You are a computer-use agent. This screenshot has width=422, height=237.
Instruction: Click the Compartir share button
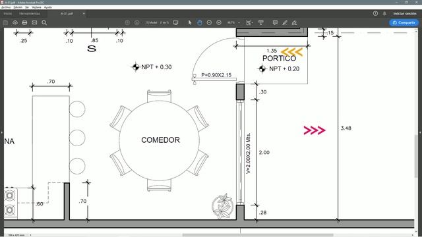[x=404, y=22]
